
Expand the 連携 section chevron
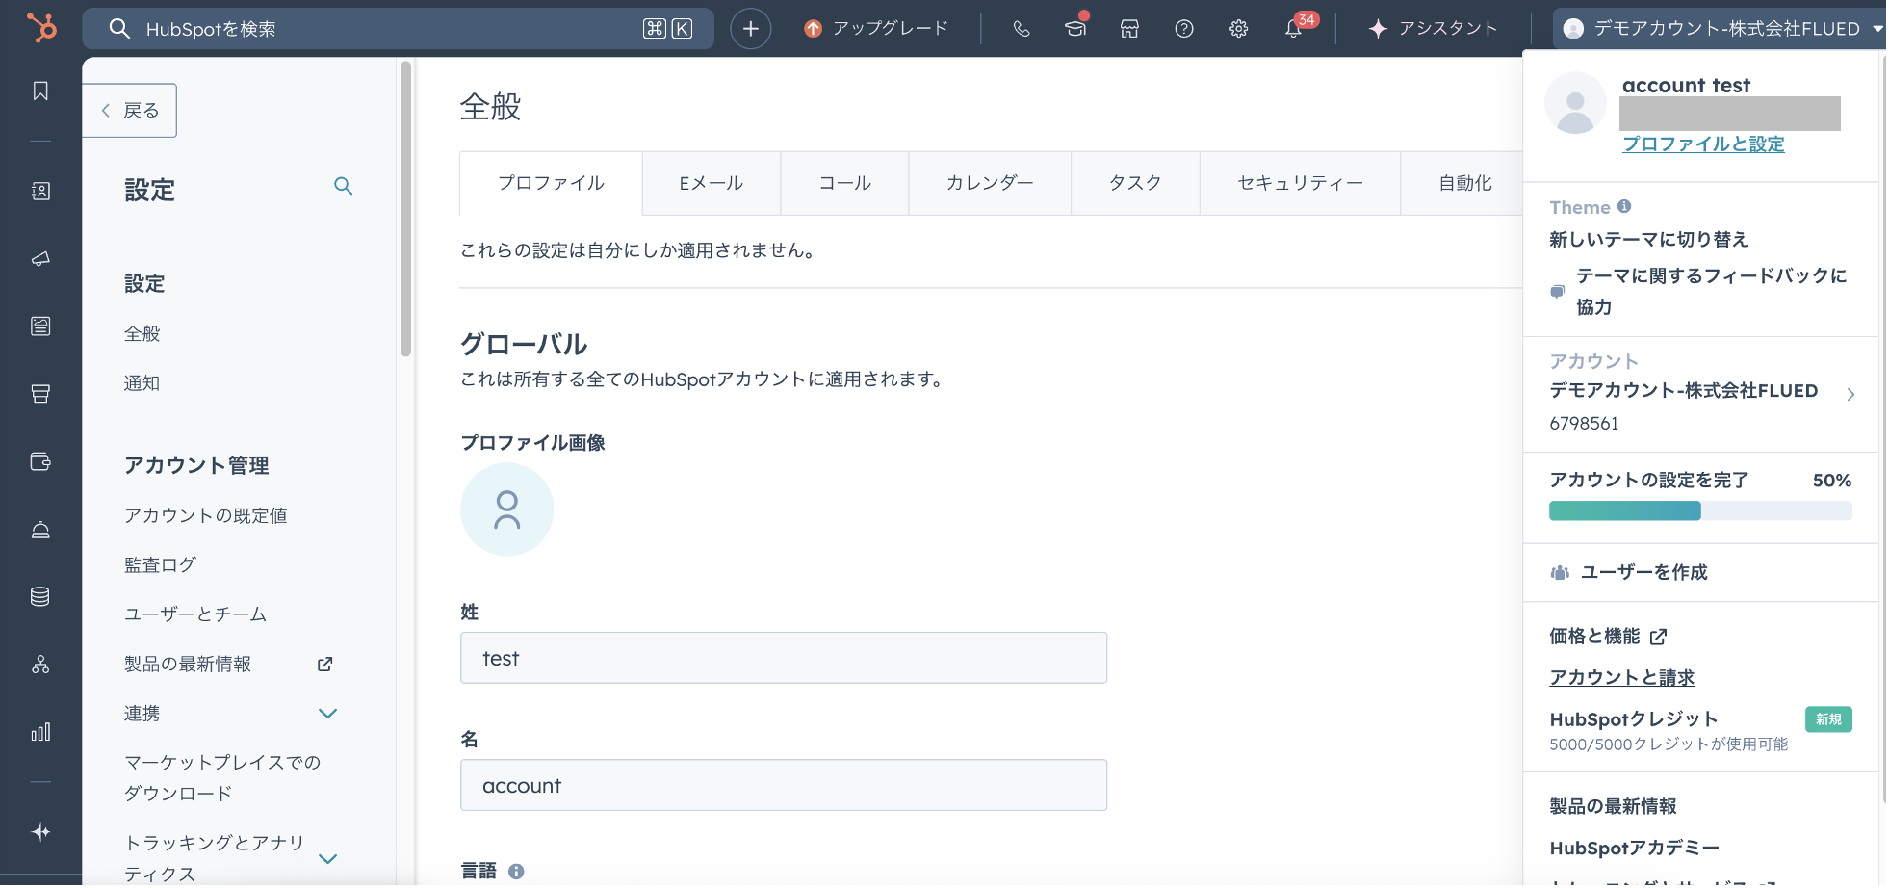point(327,714)
